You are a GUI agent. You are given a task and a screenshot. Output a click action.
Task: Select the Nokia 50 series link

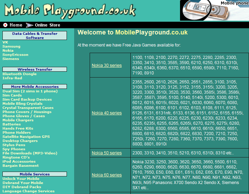tap(107, 153)
